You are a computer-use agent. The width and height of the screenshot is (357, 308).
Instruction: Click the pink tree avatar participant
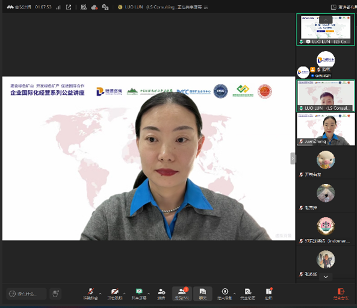click(x=326, y=226)
